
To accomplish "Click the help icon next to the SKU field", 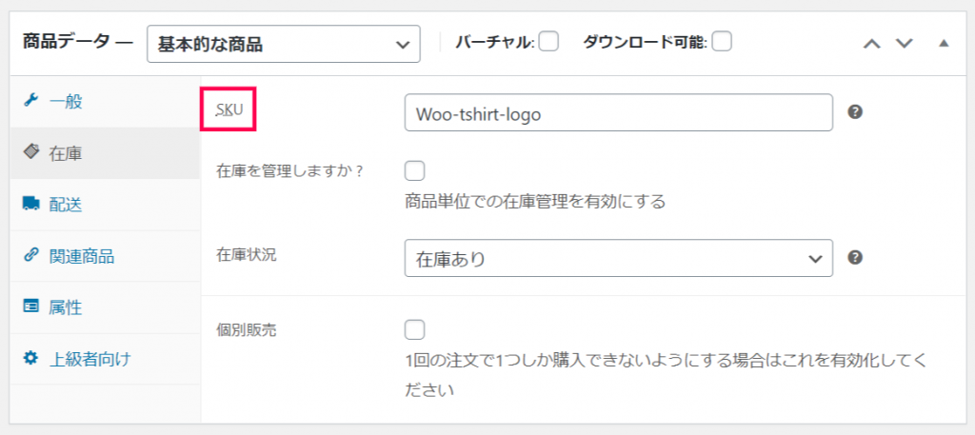I will (856, 112).
